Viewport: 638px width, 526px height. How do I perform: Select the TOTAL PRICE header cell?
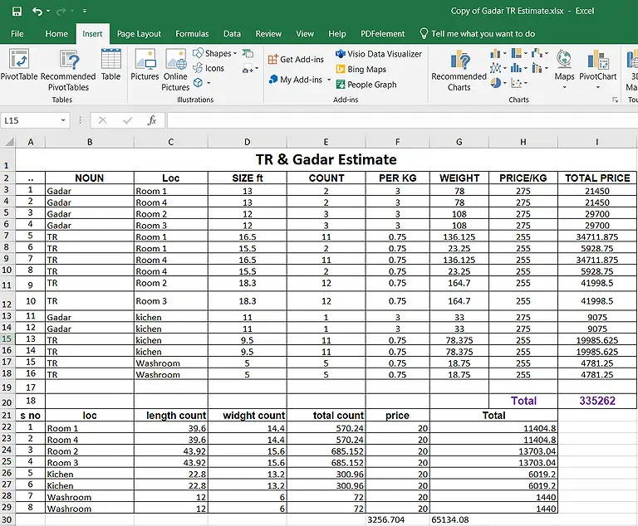(597, 178)
